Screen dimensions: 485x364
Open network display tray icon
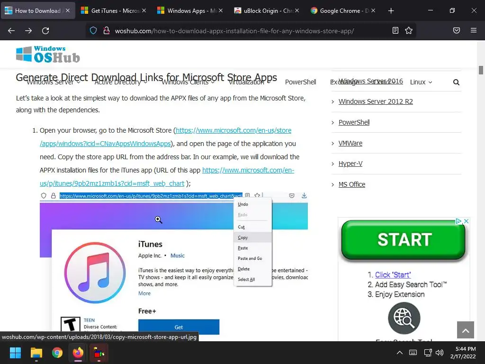428,353
